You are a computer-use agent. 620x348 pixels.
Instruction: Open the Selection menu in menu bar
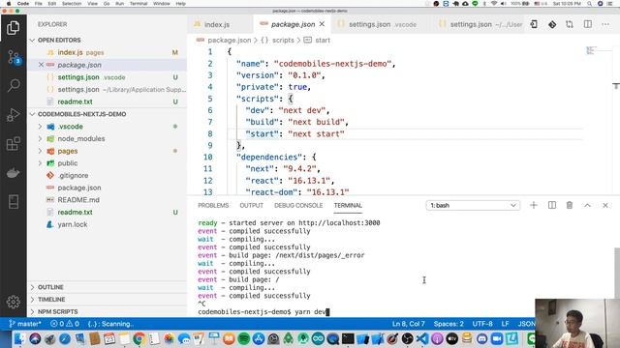click(72, 4)
